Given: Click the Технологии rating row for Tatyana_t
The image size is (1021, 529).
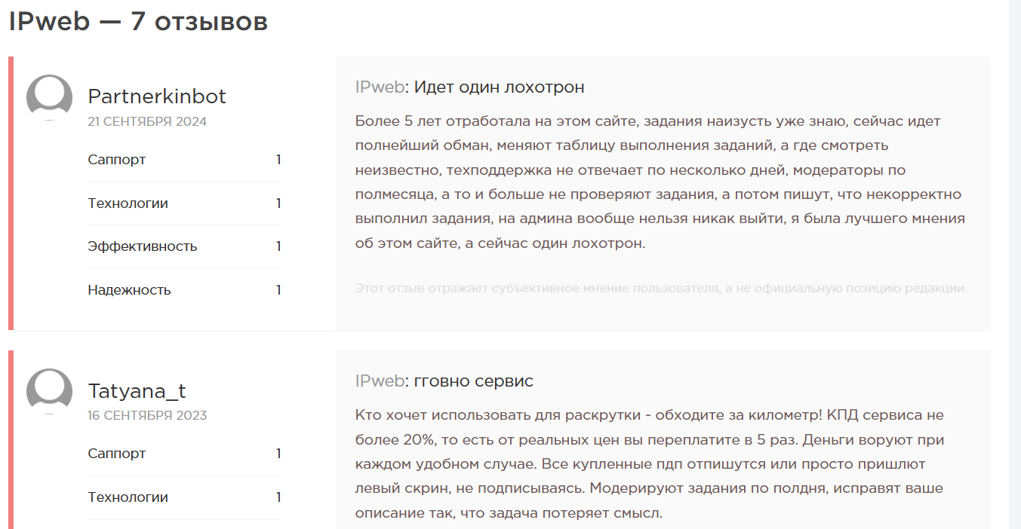Looking at the screenshot, I should [184, 497].
